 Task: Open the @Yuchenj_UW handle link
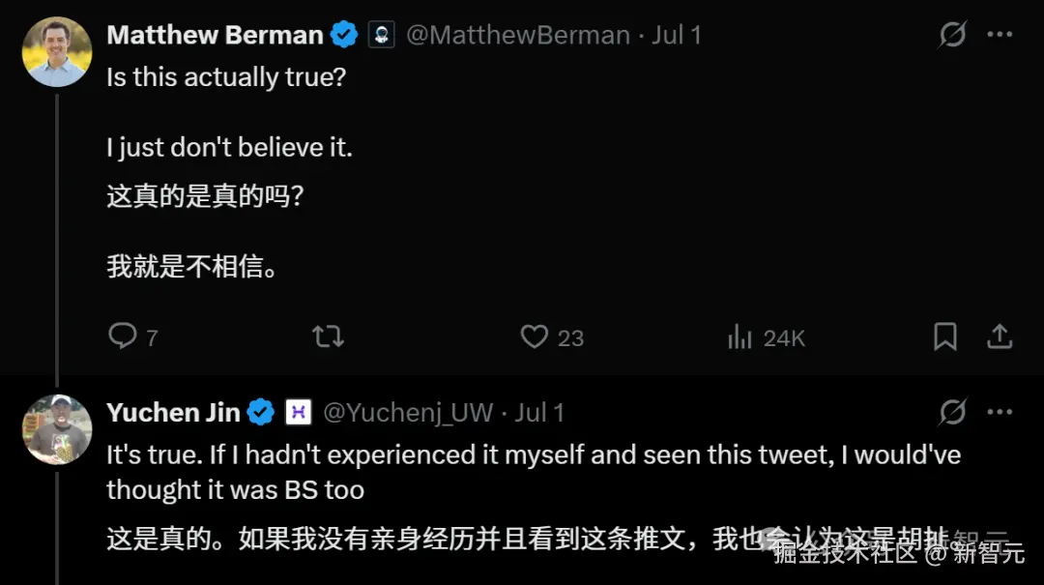pyautogui.click(x=407, y=413)
